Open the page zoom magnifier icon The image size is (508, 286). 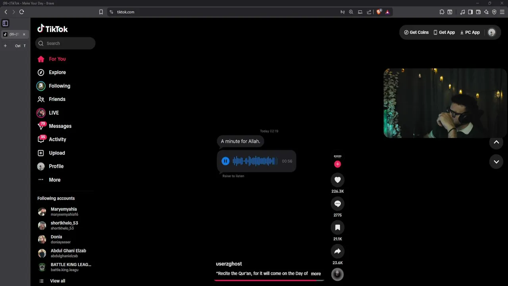[x=351, y=12]
